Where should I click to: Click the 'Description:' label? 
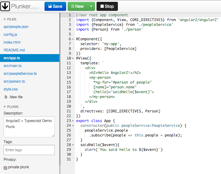tap(13, 113)
